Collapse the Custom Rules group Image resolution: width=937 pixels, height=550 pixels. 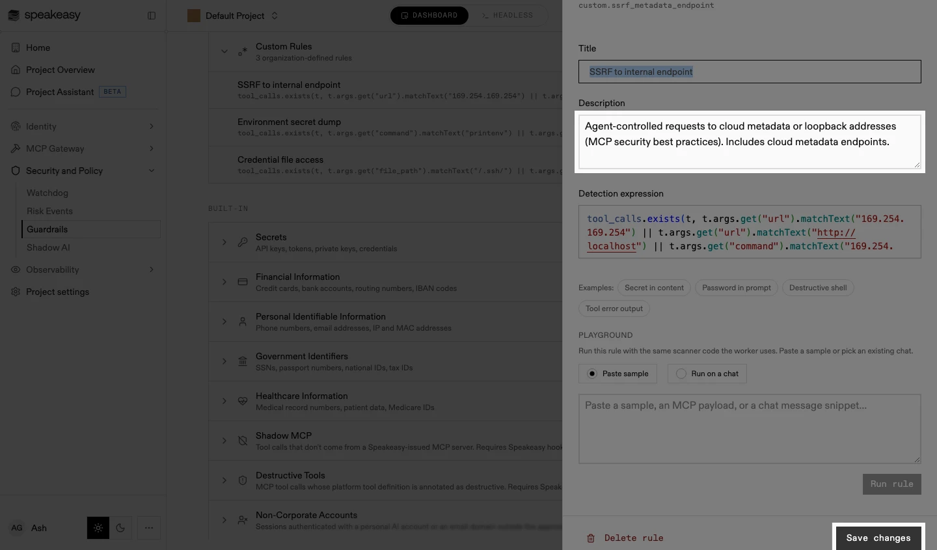coord(224,51)
